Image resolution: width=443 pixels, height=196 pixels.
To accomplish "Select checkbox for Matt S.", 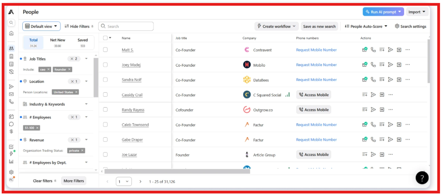I will point(105,50).
